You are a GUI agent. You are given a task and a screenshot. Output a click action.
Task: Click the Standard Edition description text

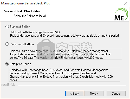65,35
